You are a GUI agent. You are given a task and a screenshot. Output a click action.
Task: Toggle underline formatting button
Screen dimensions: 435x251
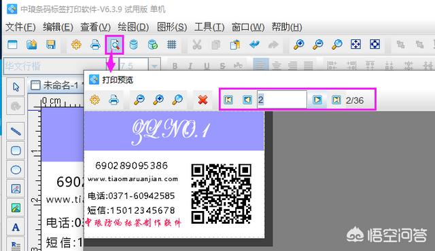[207, 66]
